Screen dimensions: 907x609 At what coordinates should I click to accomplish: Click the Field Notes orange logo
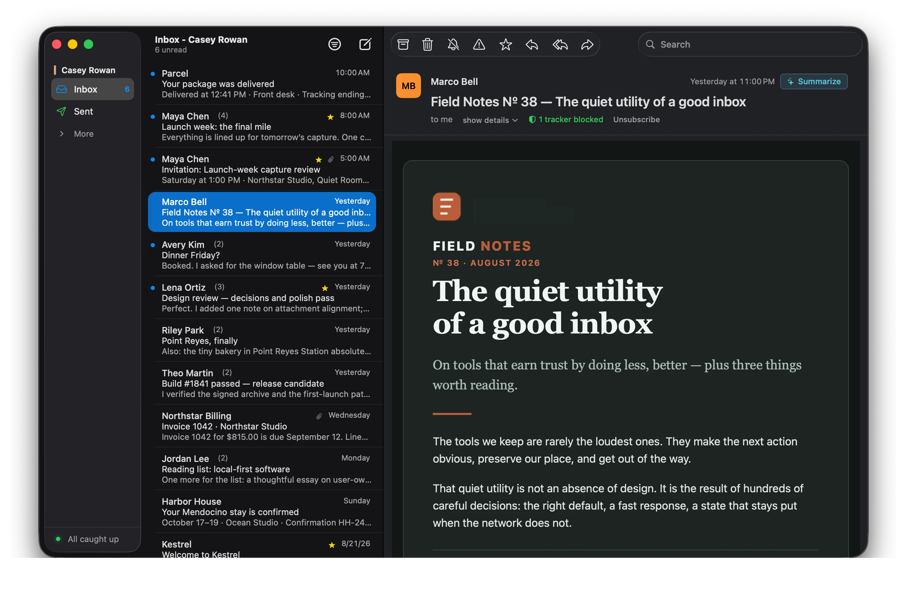tap(446, 206)
